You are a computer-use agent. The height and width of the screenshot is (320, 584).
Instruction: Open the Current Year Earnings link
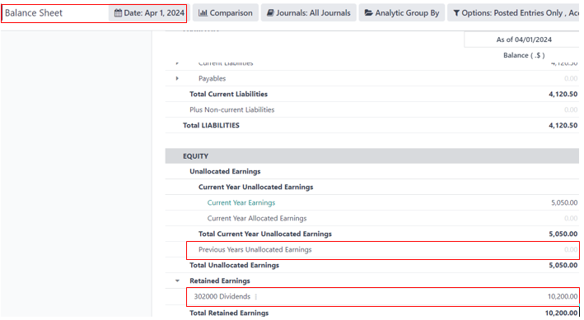(241, 203)
